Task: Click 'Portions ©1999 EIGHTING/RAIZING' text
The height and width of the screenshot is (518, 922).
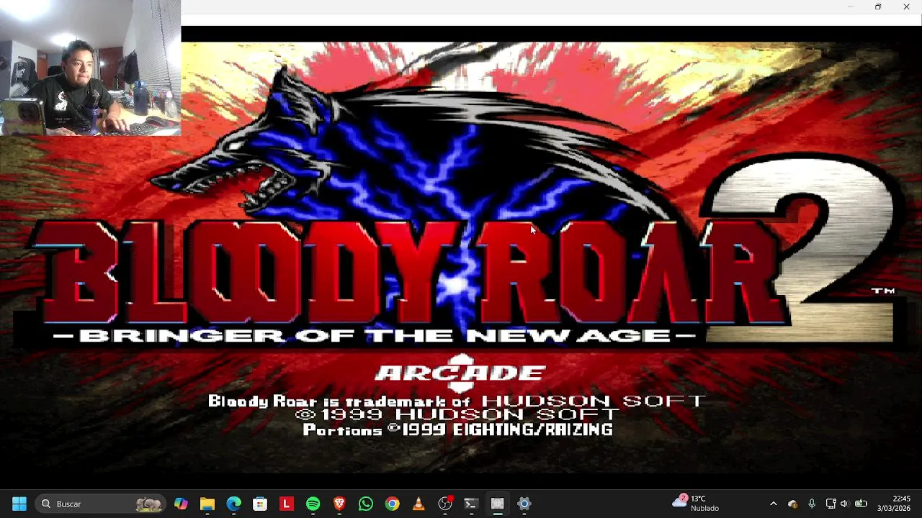Action: (458, 430)
